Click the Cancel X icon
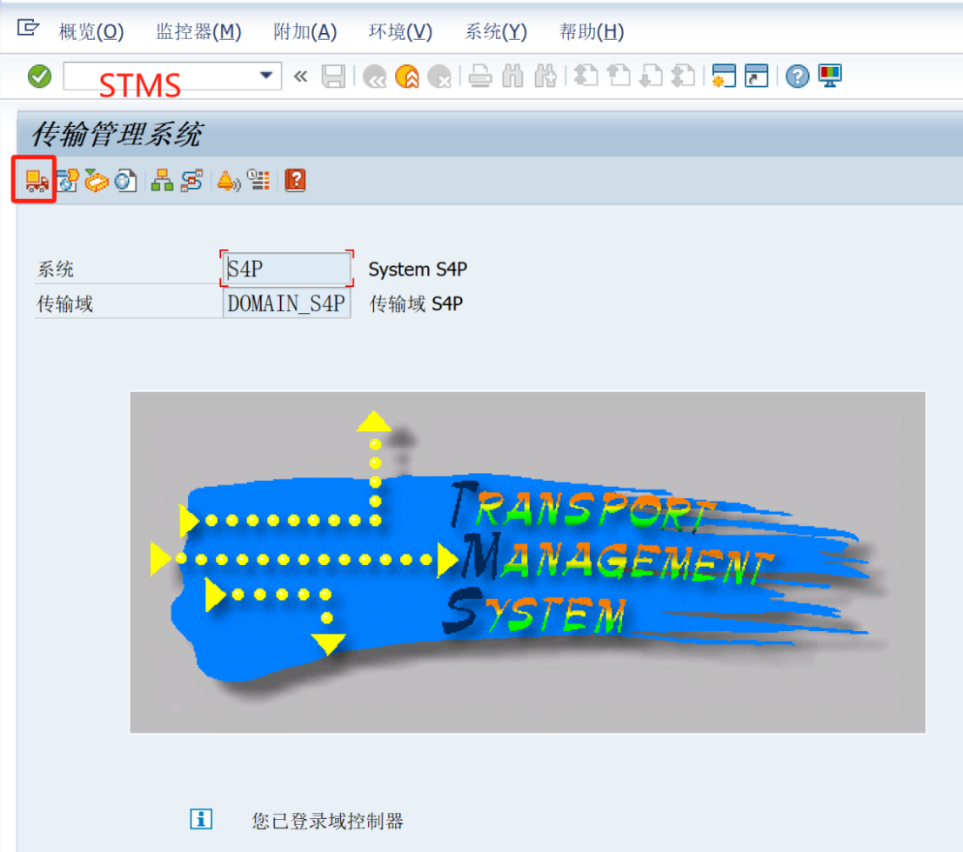The width and height of the screenshot is (963, 852). point(439,77)
